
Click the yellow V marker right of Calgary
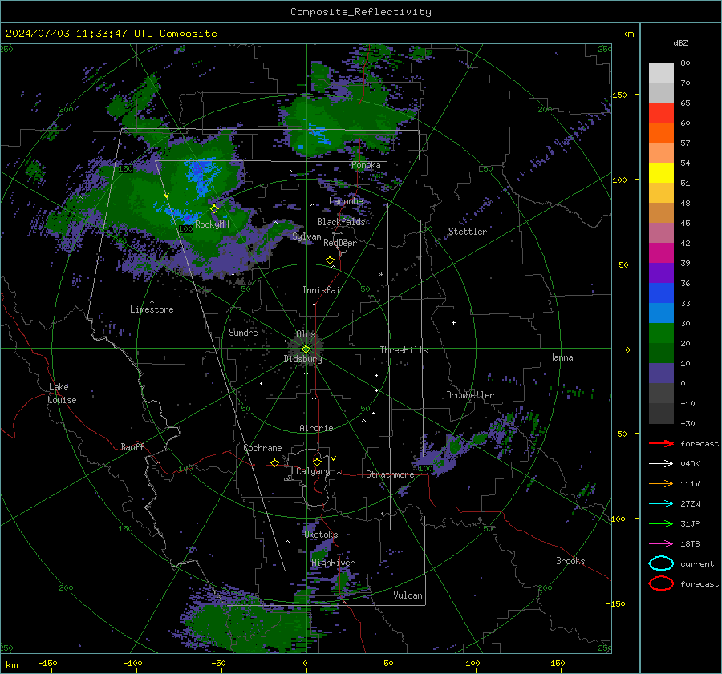click(x=333, y=458)
